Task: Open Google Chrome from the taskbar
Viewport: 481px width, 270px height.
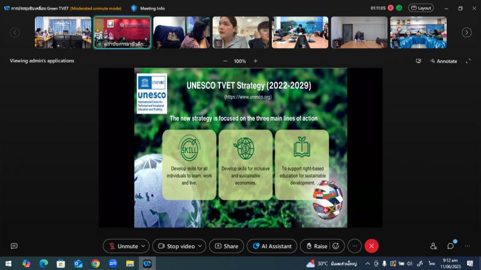Action: [x=96, y=263]
